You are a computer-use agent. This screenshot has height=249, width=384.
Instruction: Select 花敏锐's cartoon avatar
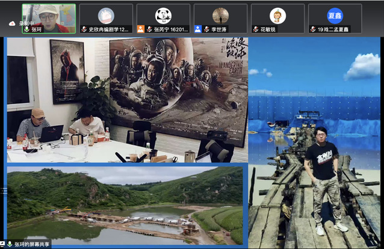[277, 15]
